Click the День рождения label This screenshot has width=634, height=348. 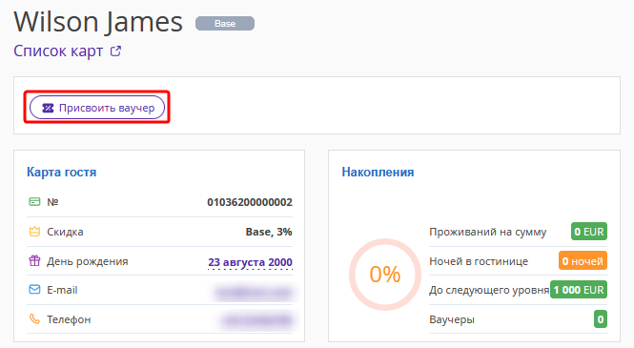(x=88, y=261)
